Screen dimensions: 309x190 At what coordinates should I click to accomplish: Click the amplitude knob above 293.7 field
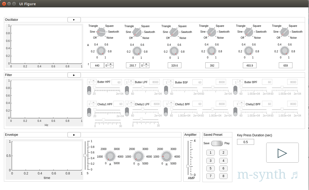click(x=137, y=51)
